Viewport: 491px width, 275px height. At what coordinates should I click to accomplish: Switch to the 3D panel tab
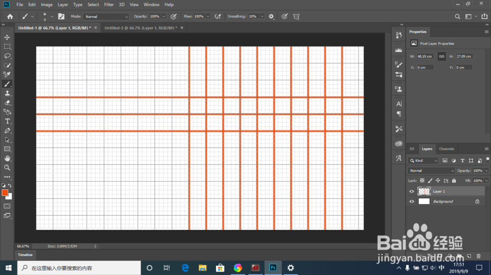(412, 149)
